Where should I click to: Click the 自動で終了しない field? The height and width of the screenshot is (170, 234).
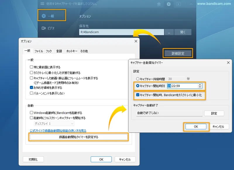(169, 113)
